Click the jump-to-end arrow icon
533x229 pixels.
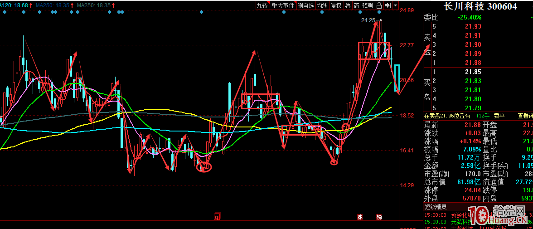388,5
